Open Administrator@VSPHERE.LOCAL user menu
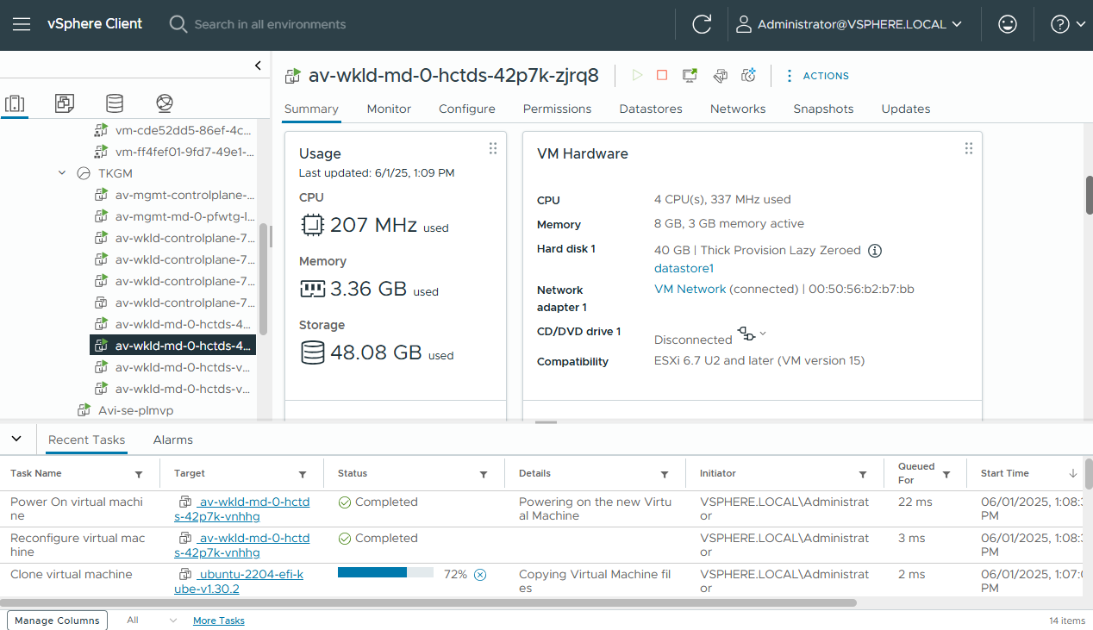The width and height of the screenshot is (1093, 630). [849, 25]
